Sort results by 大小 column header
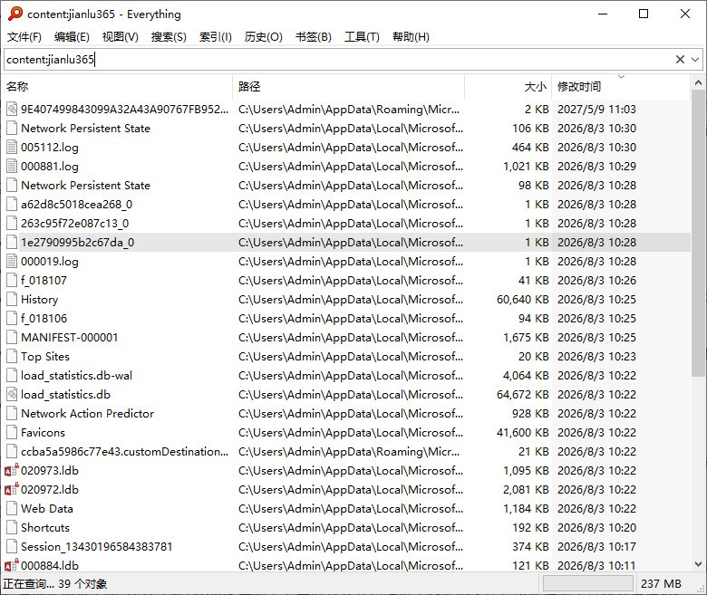 click(x=508, y=86)
